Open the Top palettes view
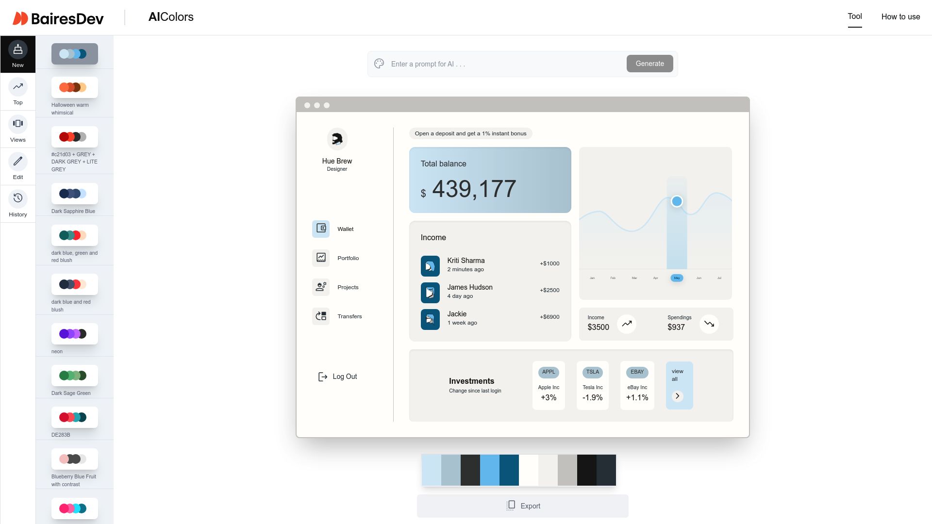Screen dimensions: 932x524 tap(18, 91)
